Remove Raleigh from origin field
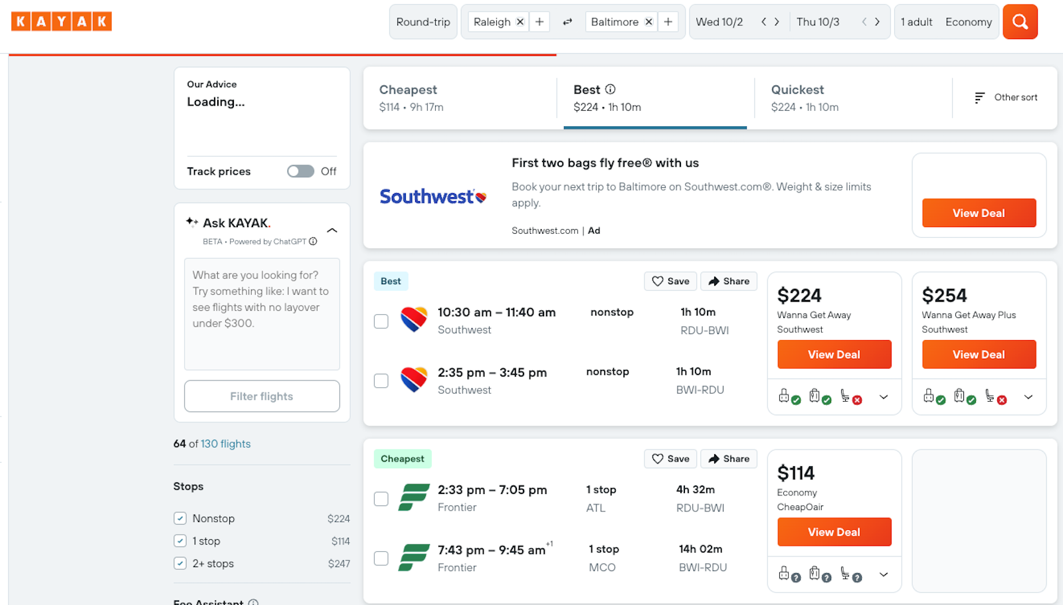1063x605 pixels. (x=520, y=22)
